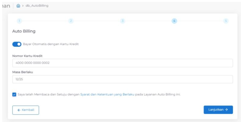Select the db_AutoBilling breadcrumb text
The height and width of the screenshot is (122, 241).
coord(37,6)
